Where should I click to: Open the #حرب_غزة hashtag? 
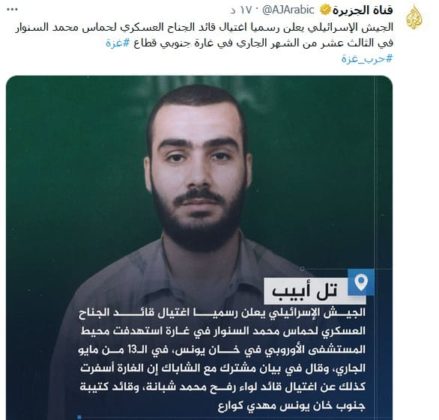(x=367, y=58)
